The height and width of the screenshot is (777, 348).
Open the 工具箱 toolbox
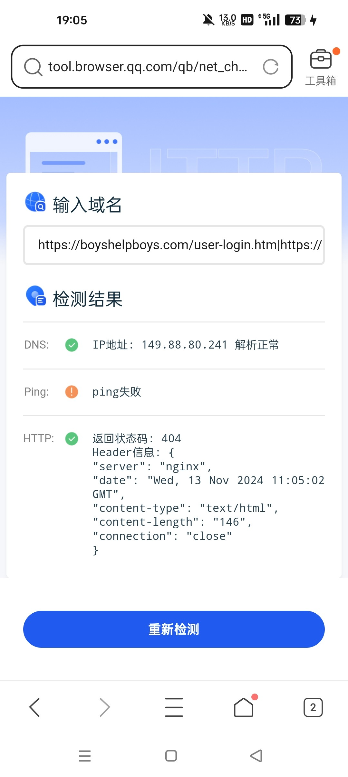pyautogui.click(x=321, y=68)
